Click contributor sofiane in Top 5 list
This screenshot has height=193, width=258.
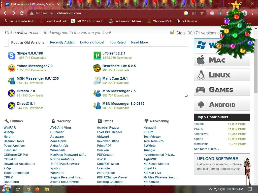tap(199, 124)
